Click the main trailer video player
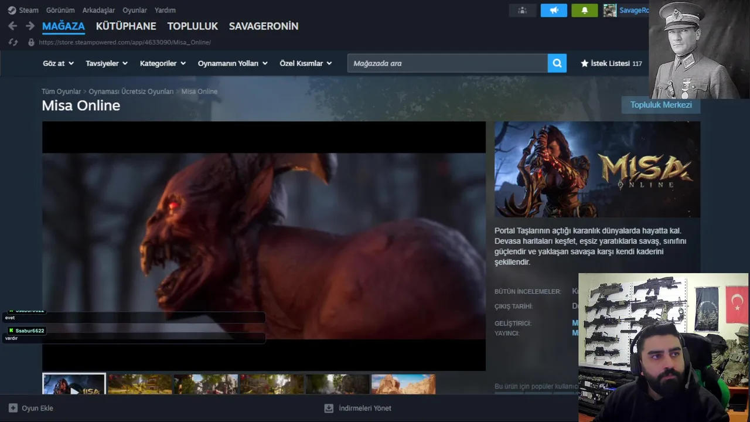The height and width of the screenshot is (422, 750). 264,246
